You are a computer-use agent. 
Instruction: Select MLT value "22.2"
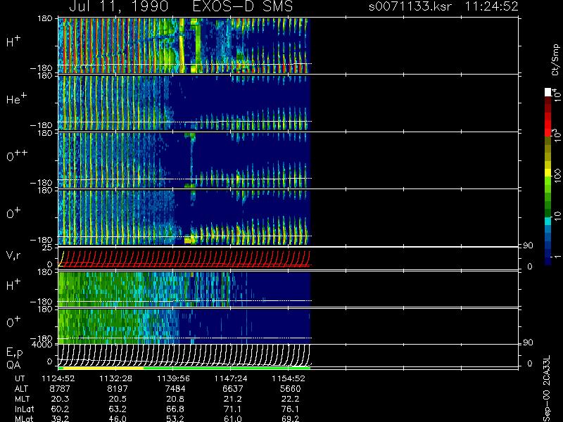tap(290, 399)
